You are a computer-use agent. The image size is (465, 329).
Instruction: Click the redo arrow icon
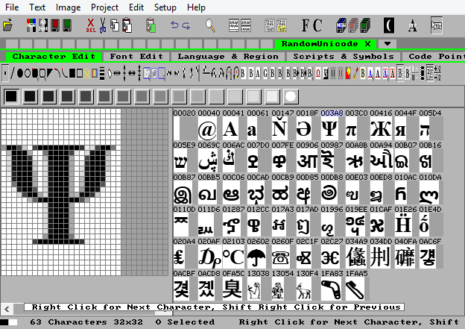tap(186, 26)
